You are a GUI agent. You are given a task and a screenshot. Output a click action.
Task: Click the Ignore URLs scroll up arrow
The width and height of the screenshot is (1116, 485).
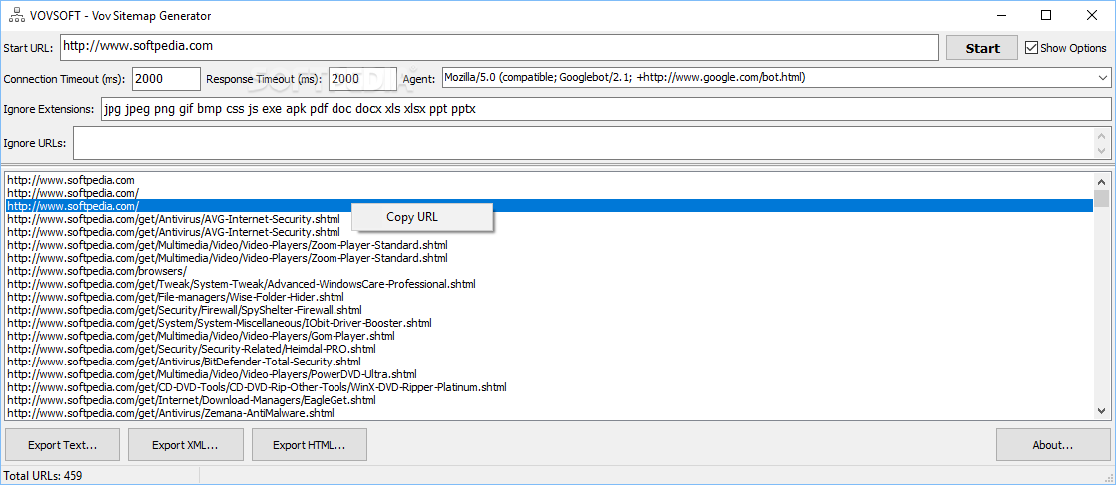(x=1102, y=135)
